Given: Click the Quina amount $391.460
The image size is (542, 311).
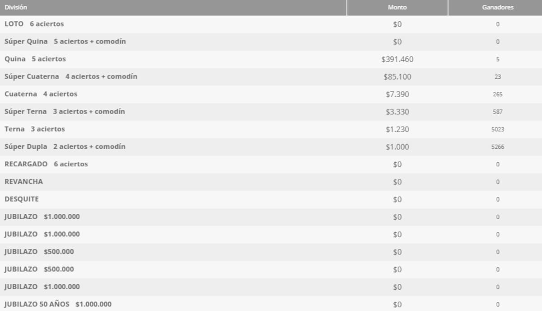Looking at the screenshot, I should click(397, 59).
